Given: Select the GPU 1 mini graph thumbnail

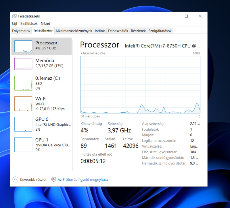Looking at the screenshot, I should (x=23, y=145).
